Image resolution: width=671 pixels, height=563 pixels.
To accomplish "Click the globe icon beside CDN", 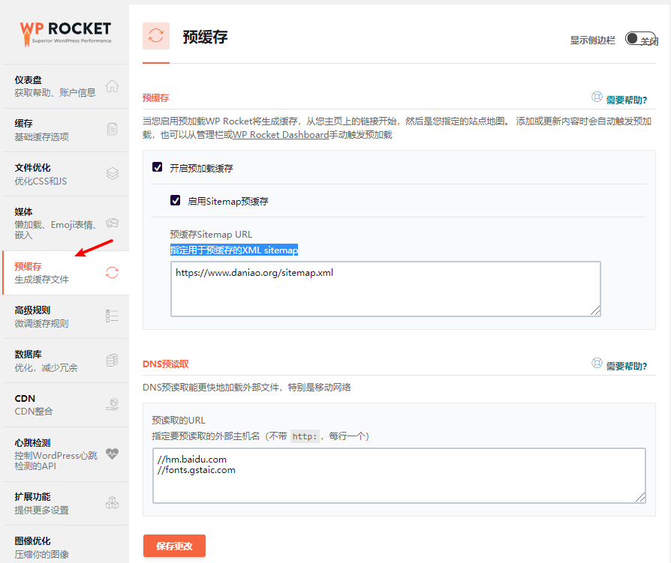I will [113, 404].
